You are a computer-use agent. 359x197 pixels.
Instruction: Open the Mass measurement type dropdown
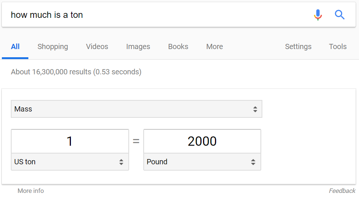pyautogui.click(x=137, y=109)
